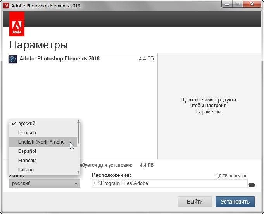264x214 pixels.
Task: Click the 4,4 ГБ product size
Action: (x=146, y=59)
